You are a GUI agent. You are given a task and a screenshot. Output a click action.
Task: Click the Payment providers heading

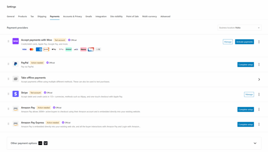17,28
